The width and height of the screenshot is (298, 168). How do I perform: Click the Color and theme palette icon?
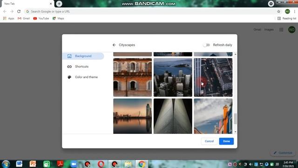[69, 77]
